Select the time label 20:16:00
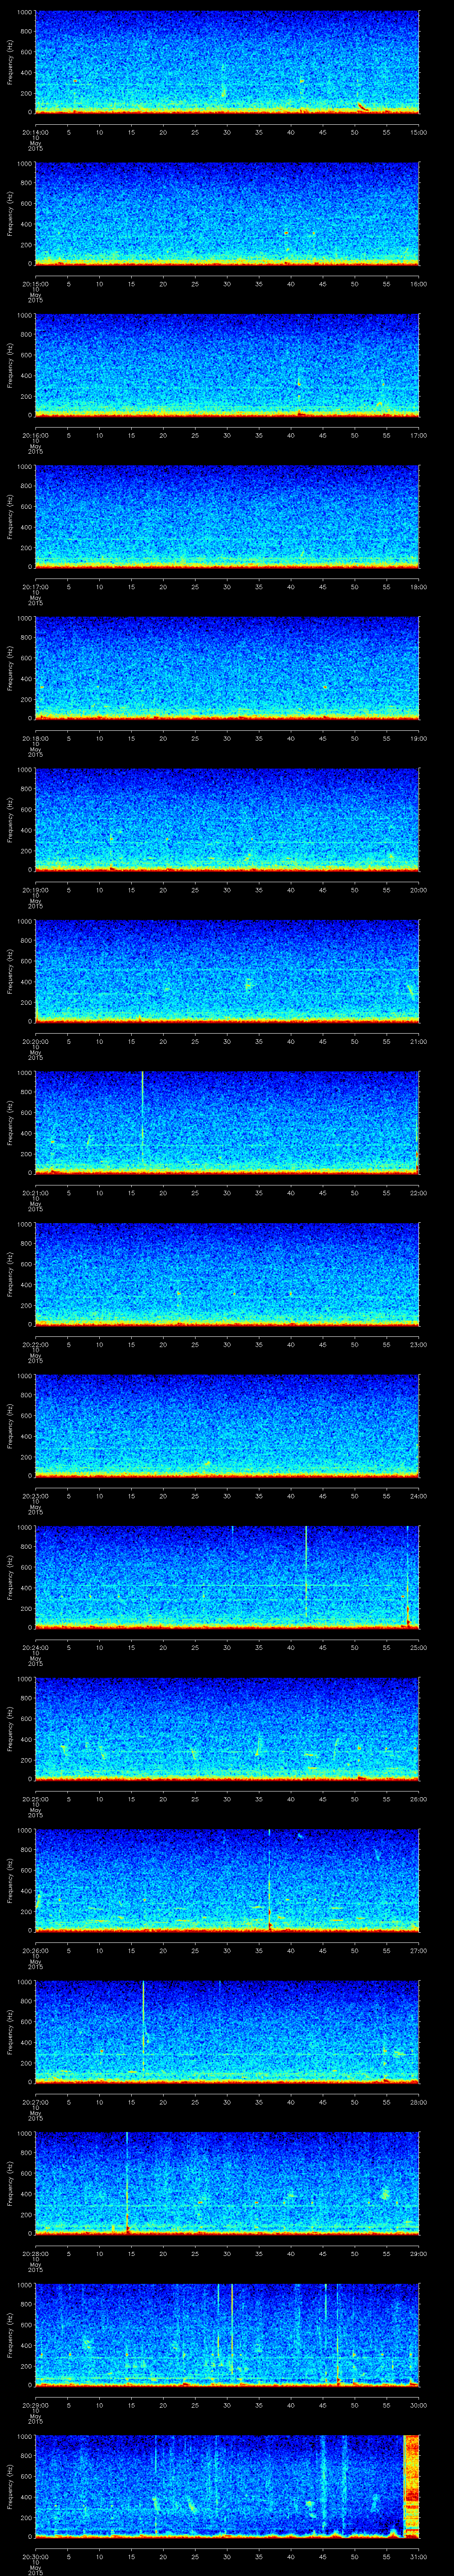454x2576 pixels. tap(35, 435)
